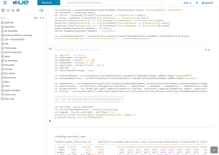The image size is (219, 155).
Task: Click the scroll-to-top arrow button
Action: pos(214,150)
